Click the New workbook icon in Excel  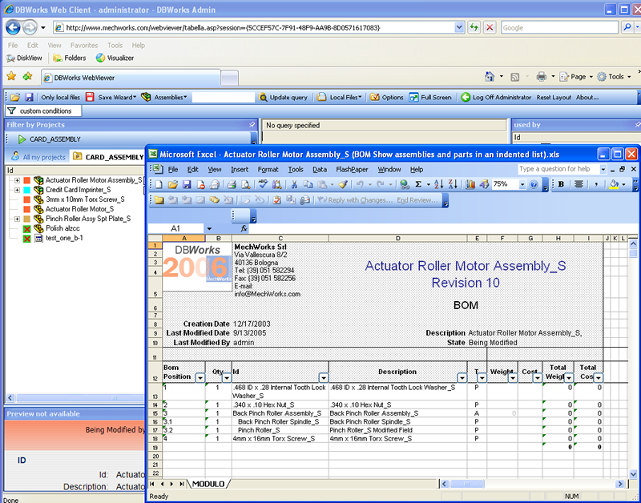click(x=159, y=185)
